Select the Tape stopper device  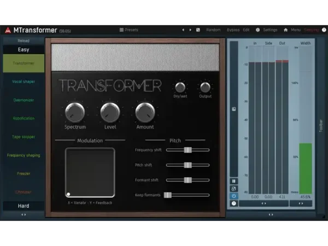pyautogui.click(x=24, y=137)
